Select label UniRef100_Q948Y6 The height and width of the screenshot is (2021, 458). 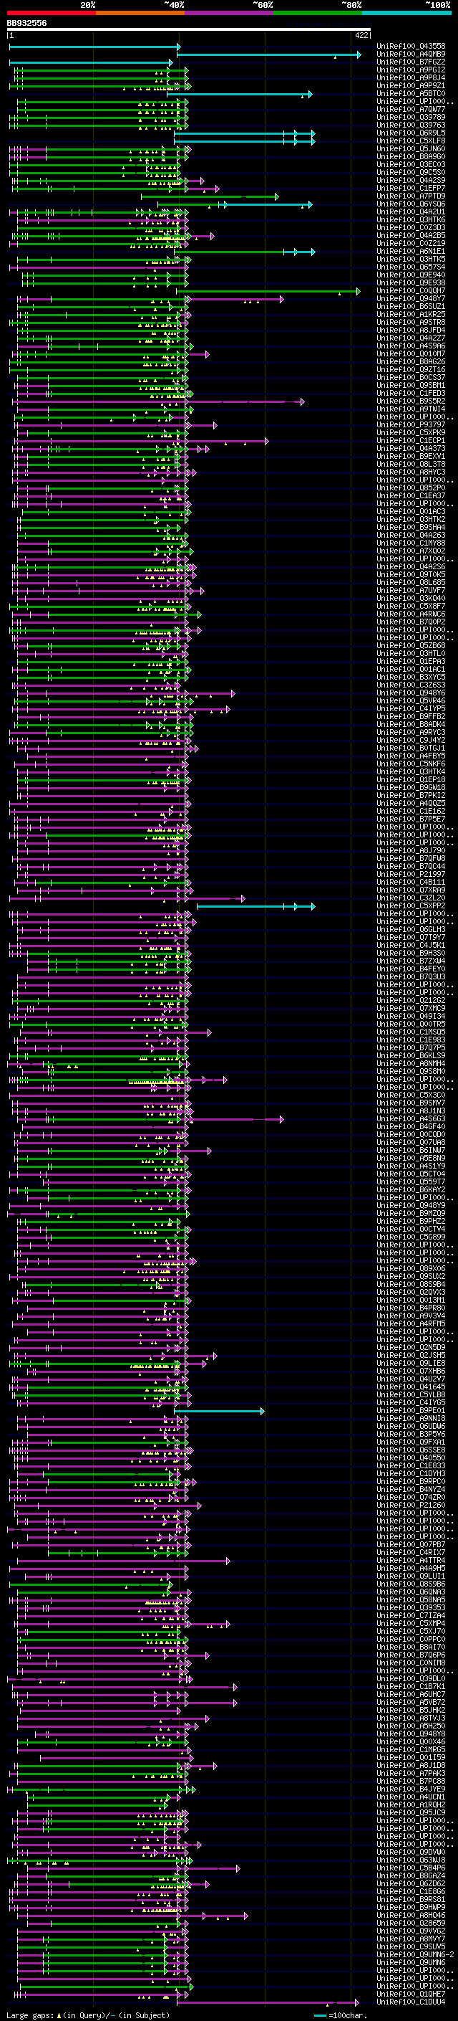[x=411, y=693]
